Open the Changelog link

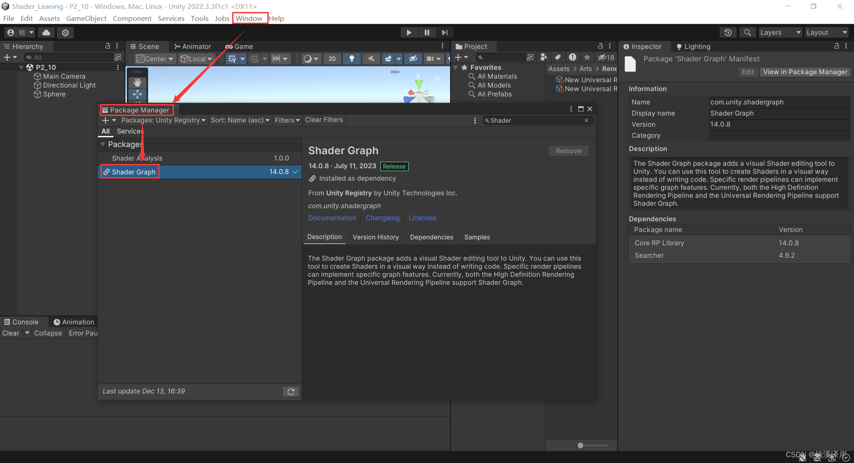point(383,218)
